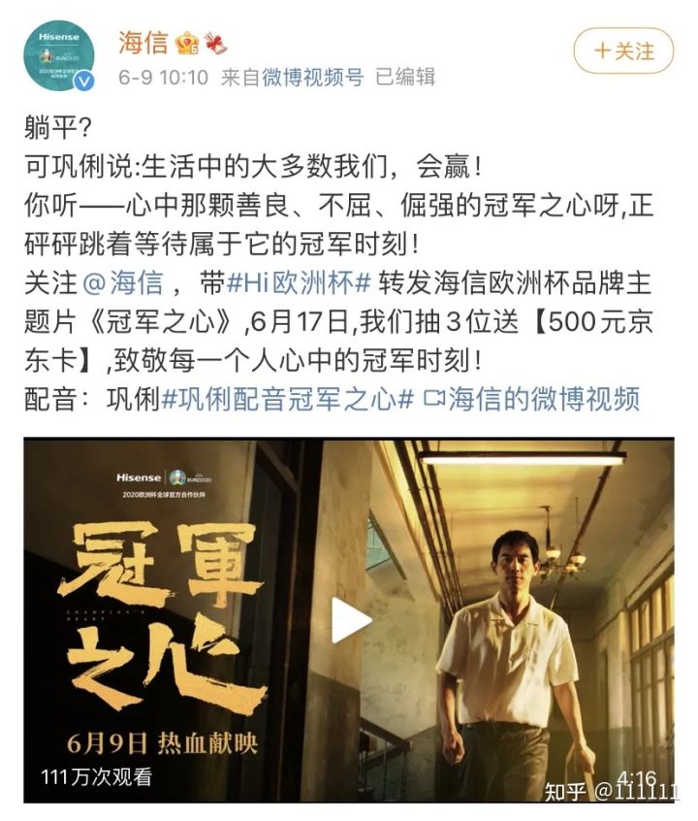This screenshot has width=698, height=821.
Task: Play the 冠军之心 video
Action: (x=352, y=621)
